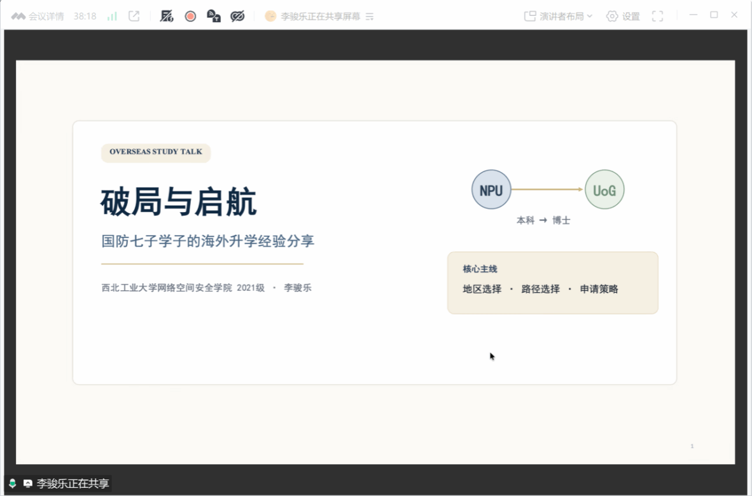
Task: Click the NPU circle
Action: pyautogui.click(x=491, y=190)
